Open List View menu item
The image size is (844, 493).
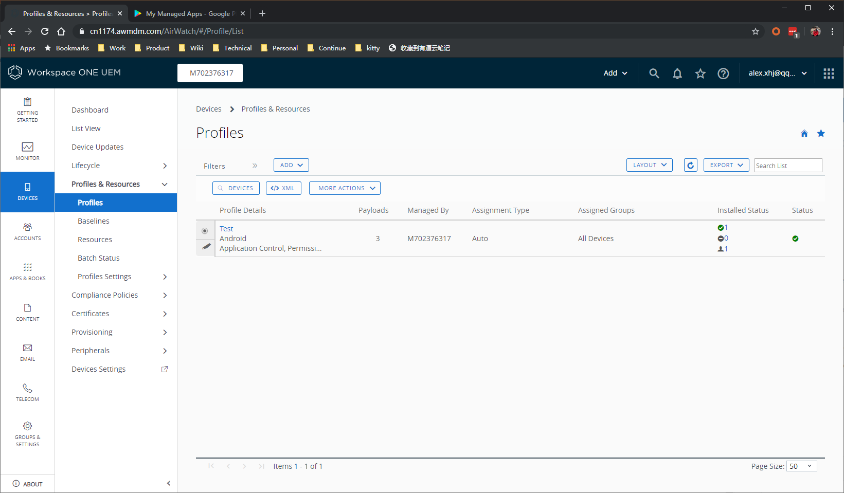[86, 129]
